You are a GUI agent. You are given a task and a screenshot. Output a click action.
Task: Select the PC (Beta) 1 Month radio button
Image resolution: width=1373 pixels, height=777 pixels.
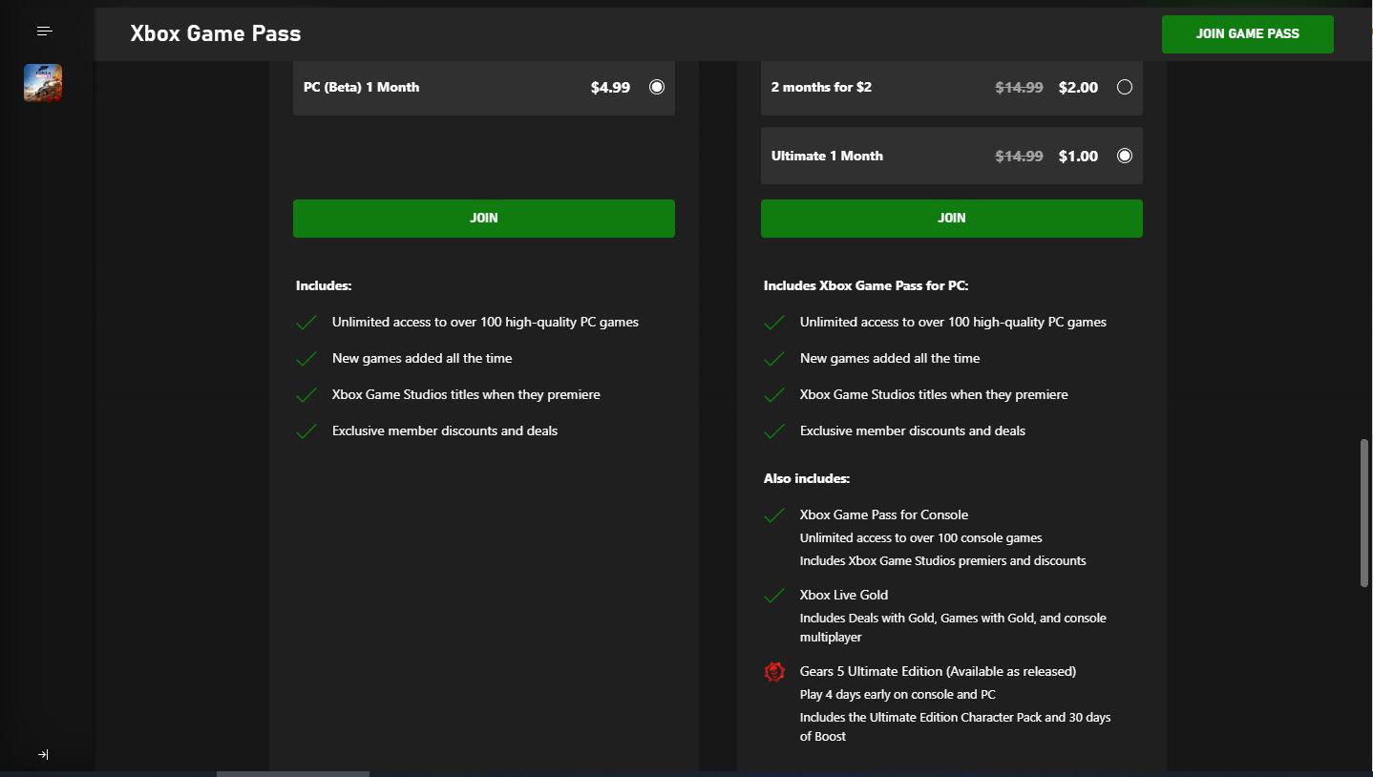coord(657,87)
